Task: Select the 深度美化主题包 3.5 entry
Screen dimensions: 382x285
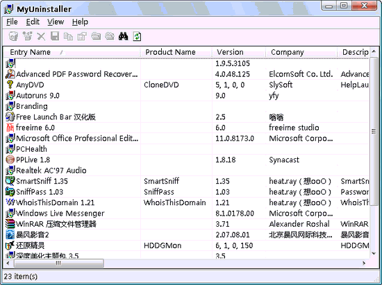Action: (187, 255)
